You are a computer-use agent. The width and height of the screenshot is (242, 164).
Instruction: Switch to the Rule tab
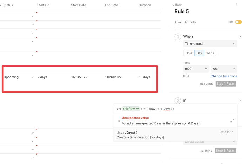pos(178,22)
